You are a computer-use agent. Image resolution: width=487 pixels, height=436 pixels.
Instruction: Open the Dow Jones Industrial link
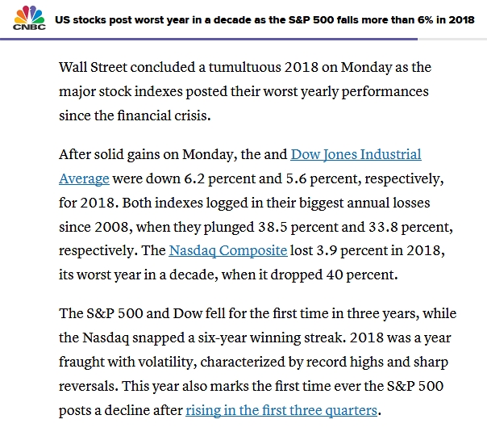(356, 154)
